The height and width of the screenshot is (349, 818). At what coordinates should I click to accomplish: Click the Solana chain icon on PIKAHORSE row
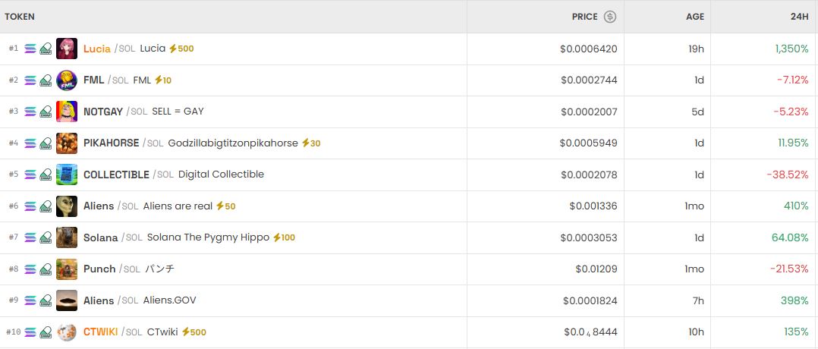[30, 143]
